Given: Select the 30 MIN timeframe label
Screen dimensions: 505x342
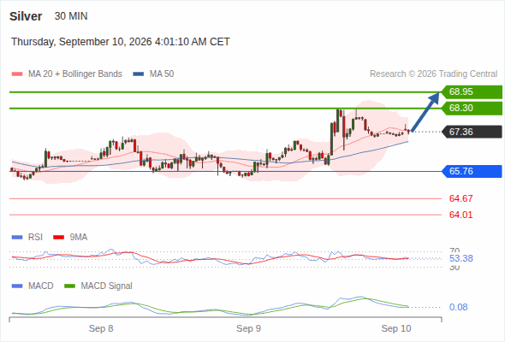Looking at the screenshot, I should (71, 16).
